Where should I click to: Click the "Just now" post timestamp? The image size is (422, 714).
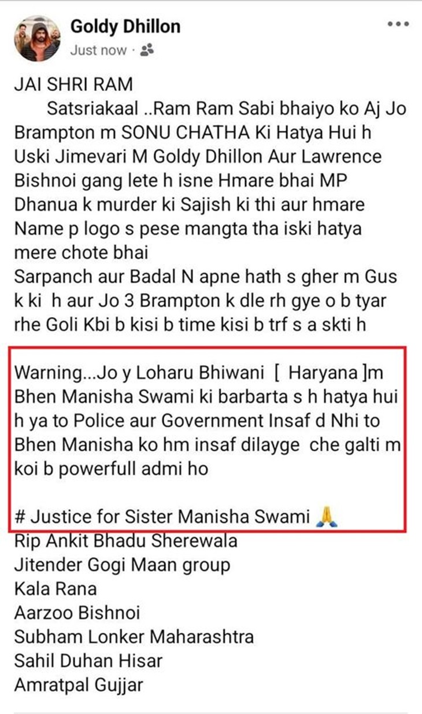[98, 50]
